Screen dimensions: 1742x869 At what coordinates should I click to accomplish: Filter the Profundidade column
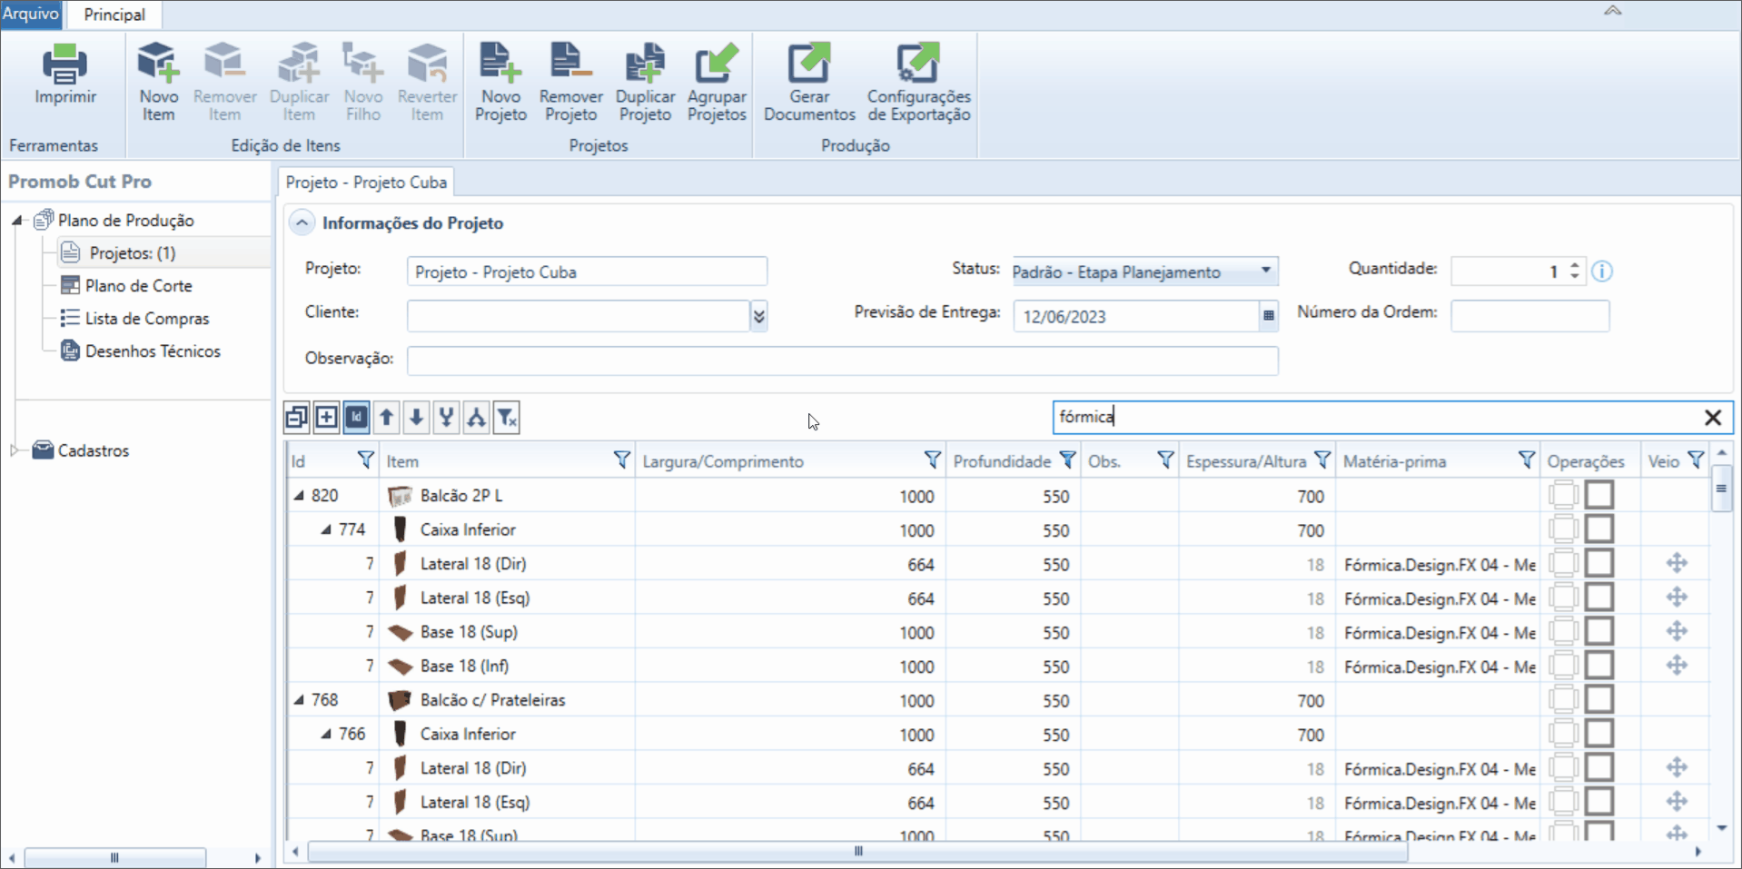coord(1068,460)
